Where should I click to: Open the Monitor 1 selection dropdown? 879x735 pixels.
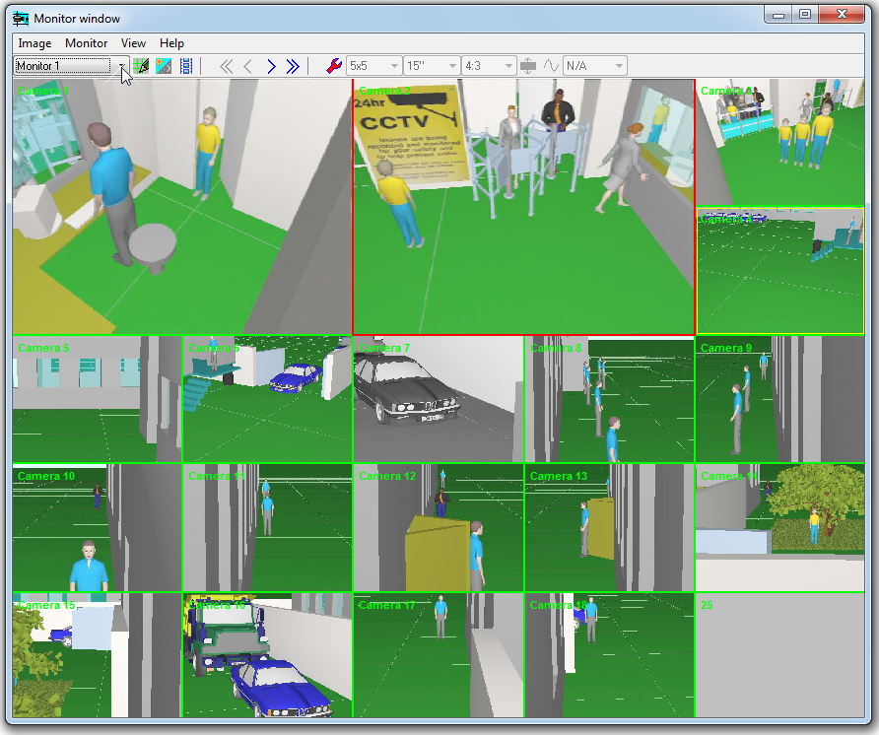(x=122, y=66)
